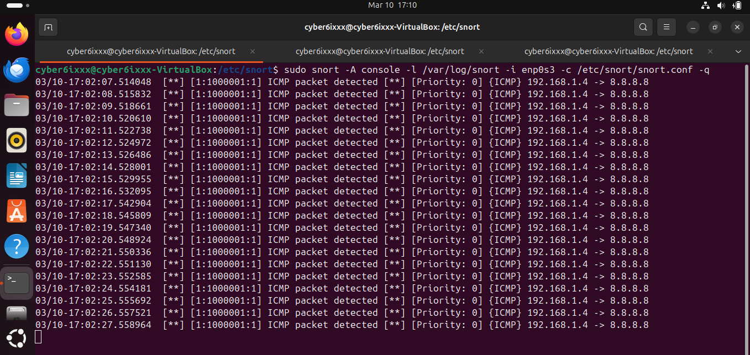
Task: Open Show Apps Ubuntu logo button
Action: coord(17,338)
